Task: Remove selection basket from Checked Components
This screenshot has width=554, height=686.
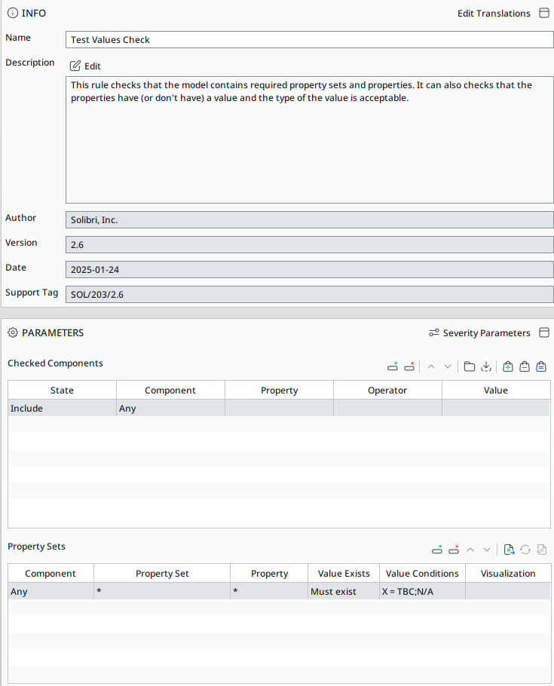Action: 525,366
